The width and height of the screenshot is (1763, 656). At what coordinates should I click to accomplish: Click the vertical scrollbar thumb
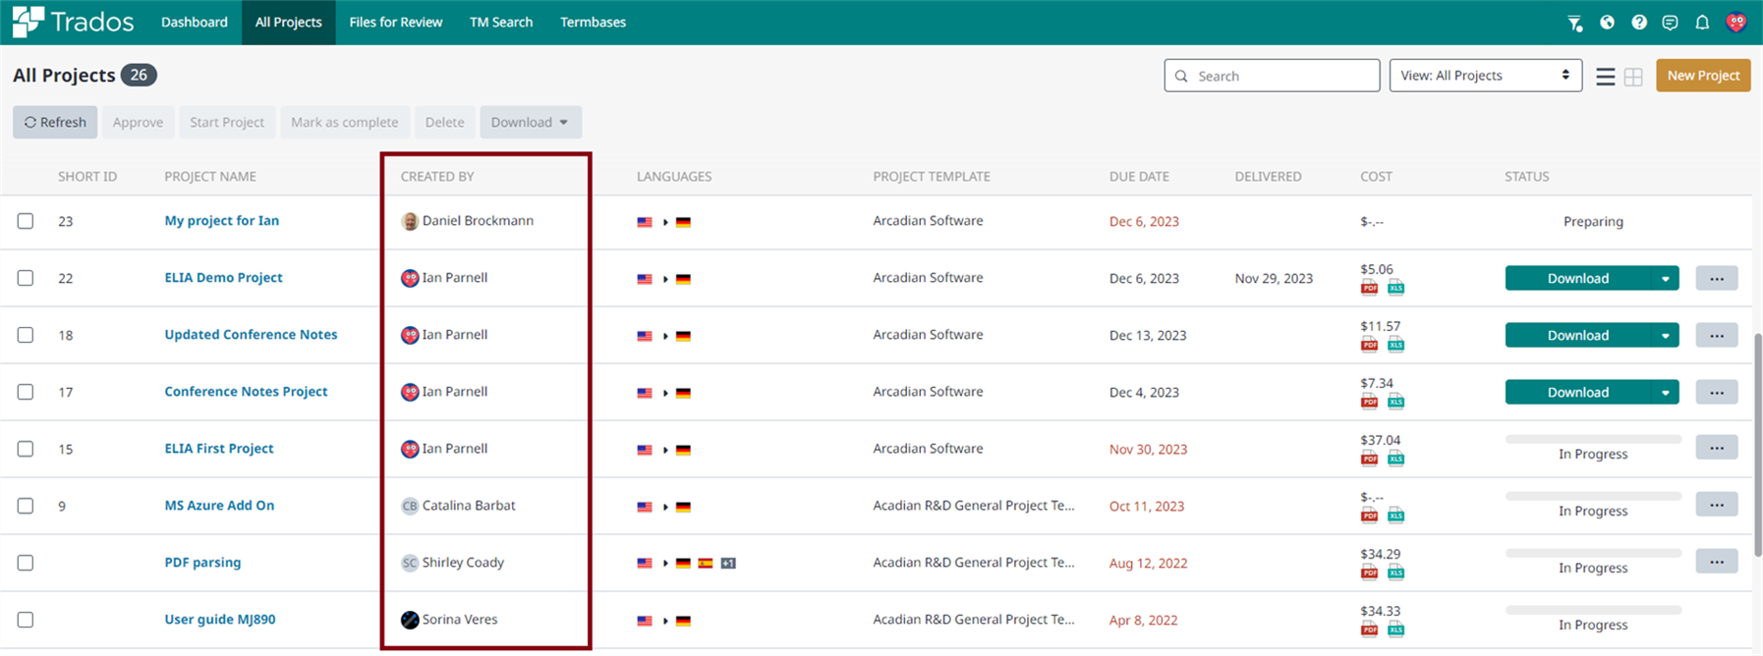[1758, 445]
